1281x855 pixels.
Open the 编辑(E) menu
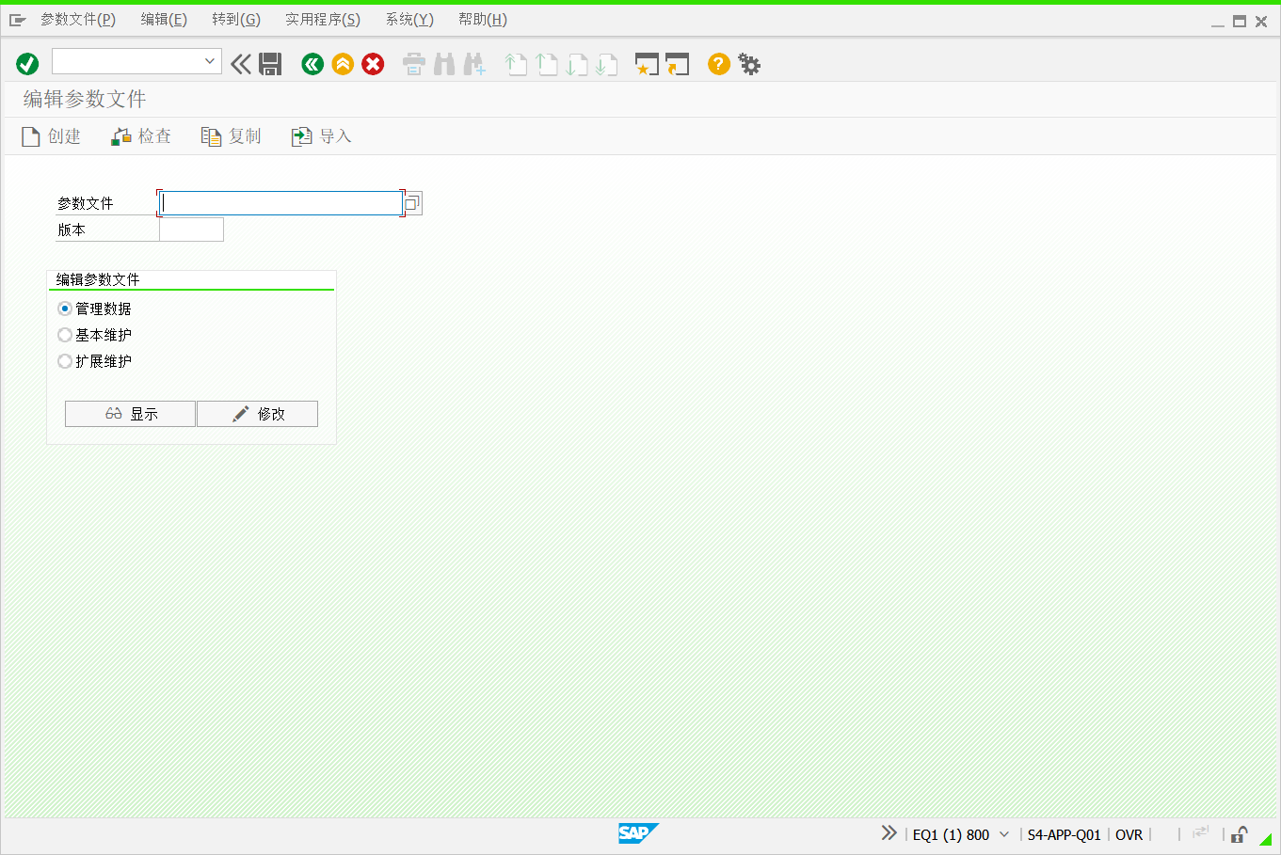(164, 20)
